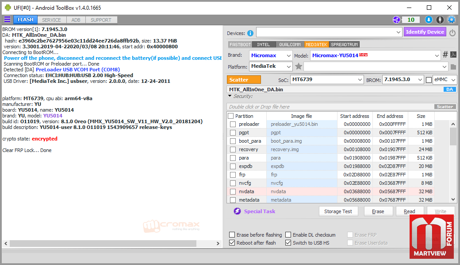Select the SPREADTRUM tab
Screen dimensions: 460x265
pos(344,44)
